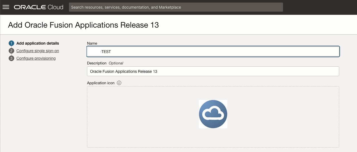Click the blue cloud application image
This screenshot has width=357, height=152.
(213, 114)
